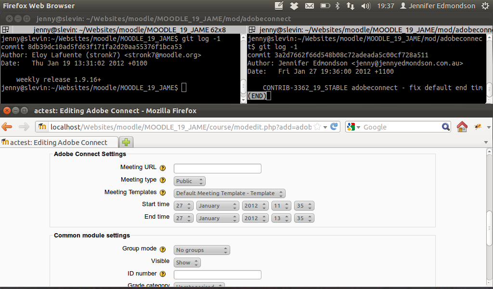This screenshot has height=289, width=493.
Task: Open the Group mode dropdown
Action: tap(202, 250)
